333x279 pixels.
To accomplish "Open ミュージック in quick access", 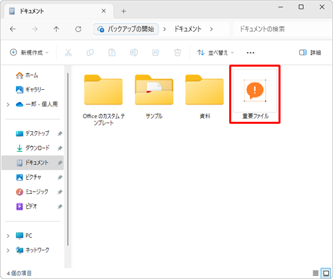I will (32, 192).
